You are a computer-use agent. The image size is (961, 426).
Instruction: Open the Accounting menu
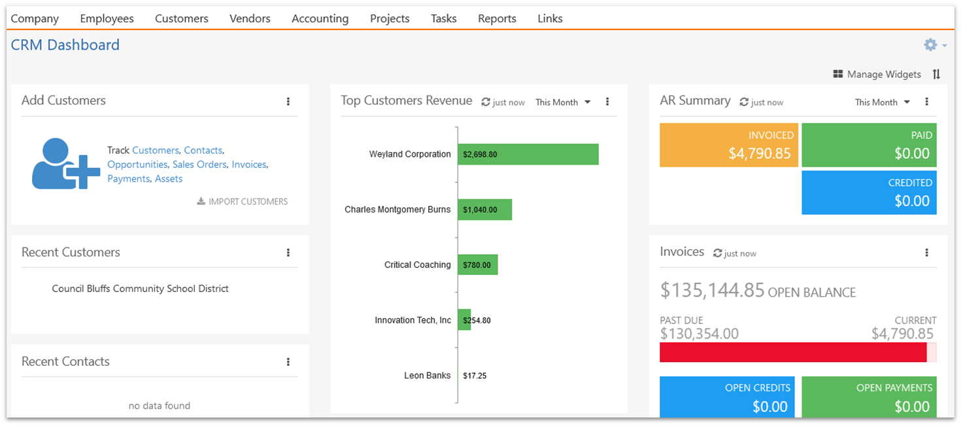(x=320, y=18)
